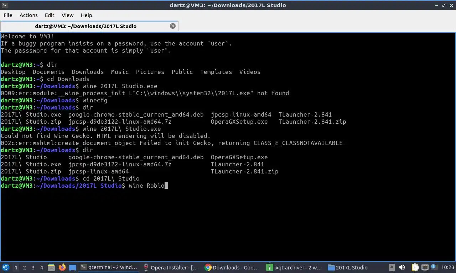Click the 'system32\\2017L.exe" not found' error line
Image resolution: width=456 pixels, height=273 pixels.
[145, 93]
